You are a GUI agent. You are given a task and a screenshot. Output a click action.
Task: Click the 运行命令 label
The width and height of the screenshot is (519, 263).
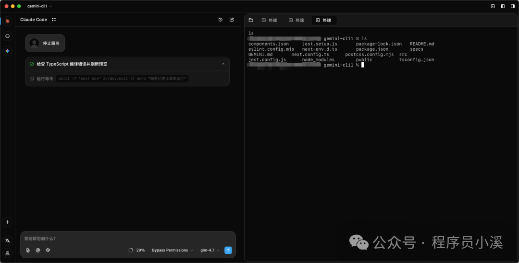(x=45, y=79)
